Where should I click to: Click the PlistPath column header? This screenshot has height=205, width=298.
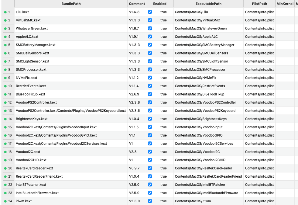click(260, 4)
